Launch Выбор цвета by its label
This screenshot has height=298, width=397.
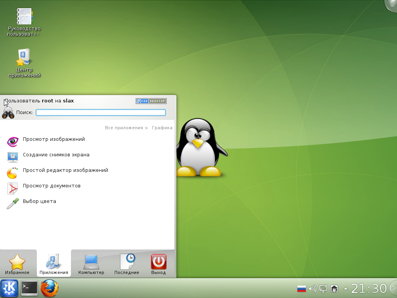coord(40,201)
